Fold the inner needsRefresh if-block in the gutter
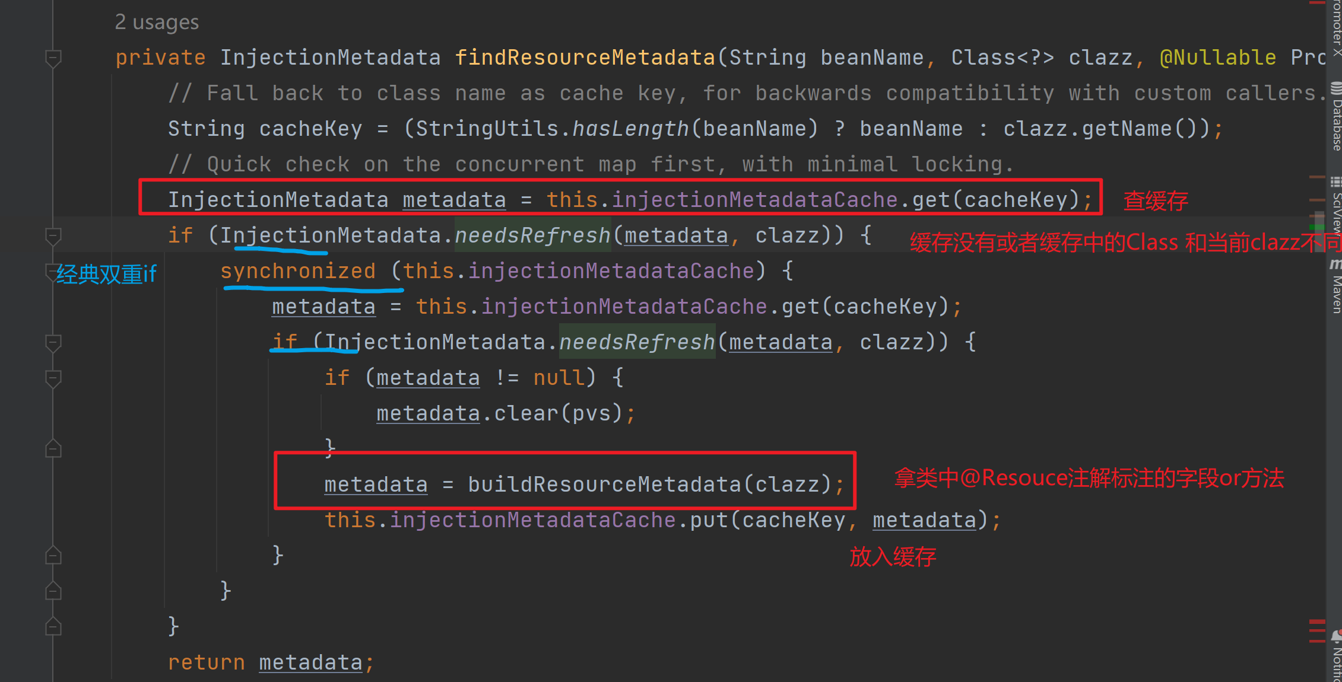Screen dimensions: 1342x682 [53, 343]
